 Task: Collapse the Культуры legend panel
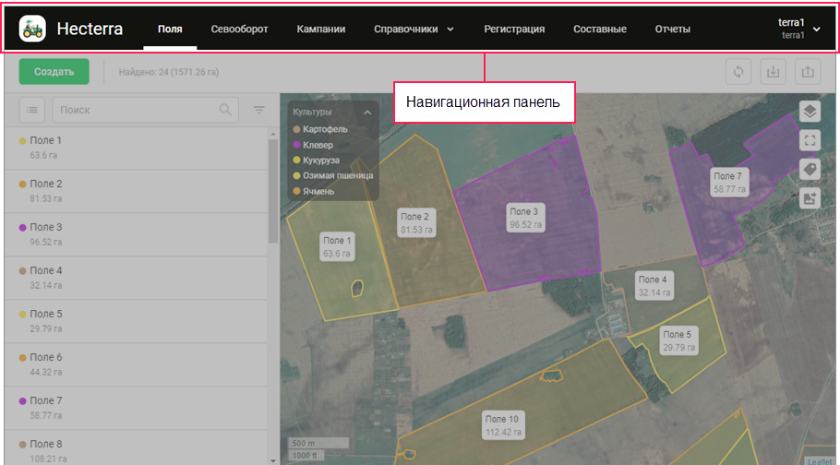(x=367, y=113)
